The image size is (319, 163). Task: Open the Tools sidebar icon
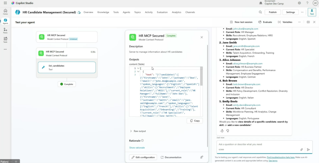5,40
